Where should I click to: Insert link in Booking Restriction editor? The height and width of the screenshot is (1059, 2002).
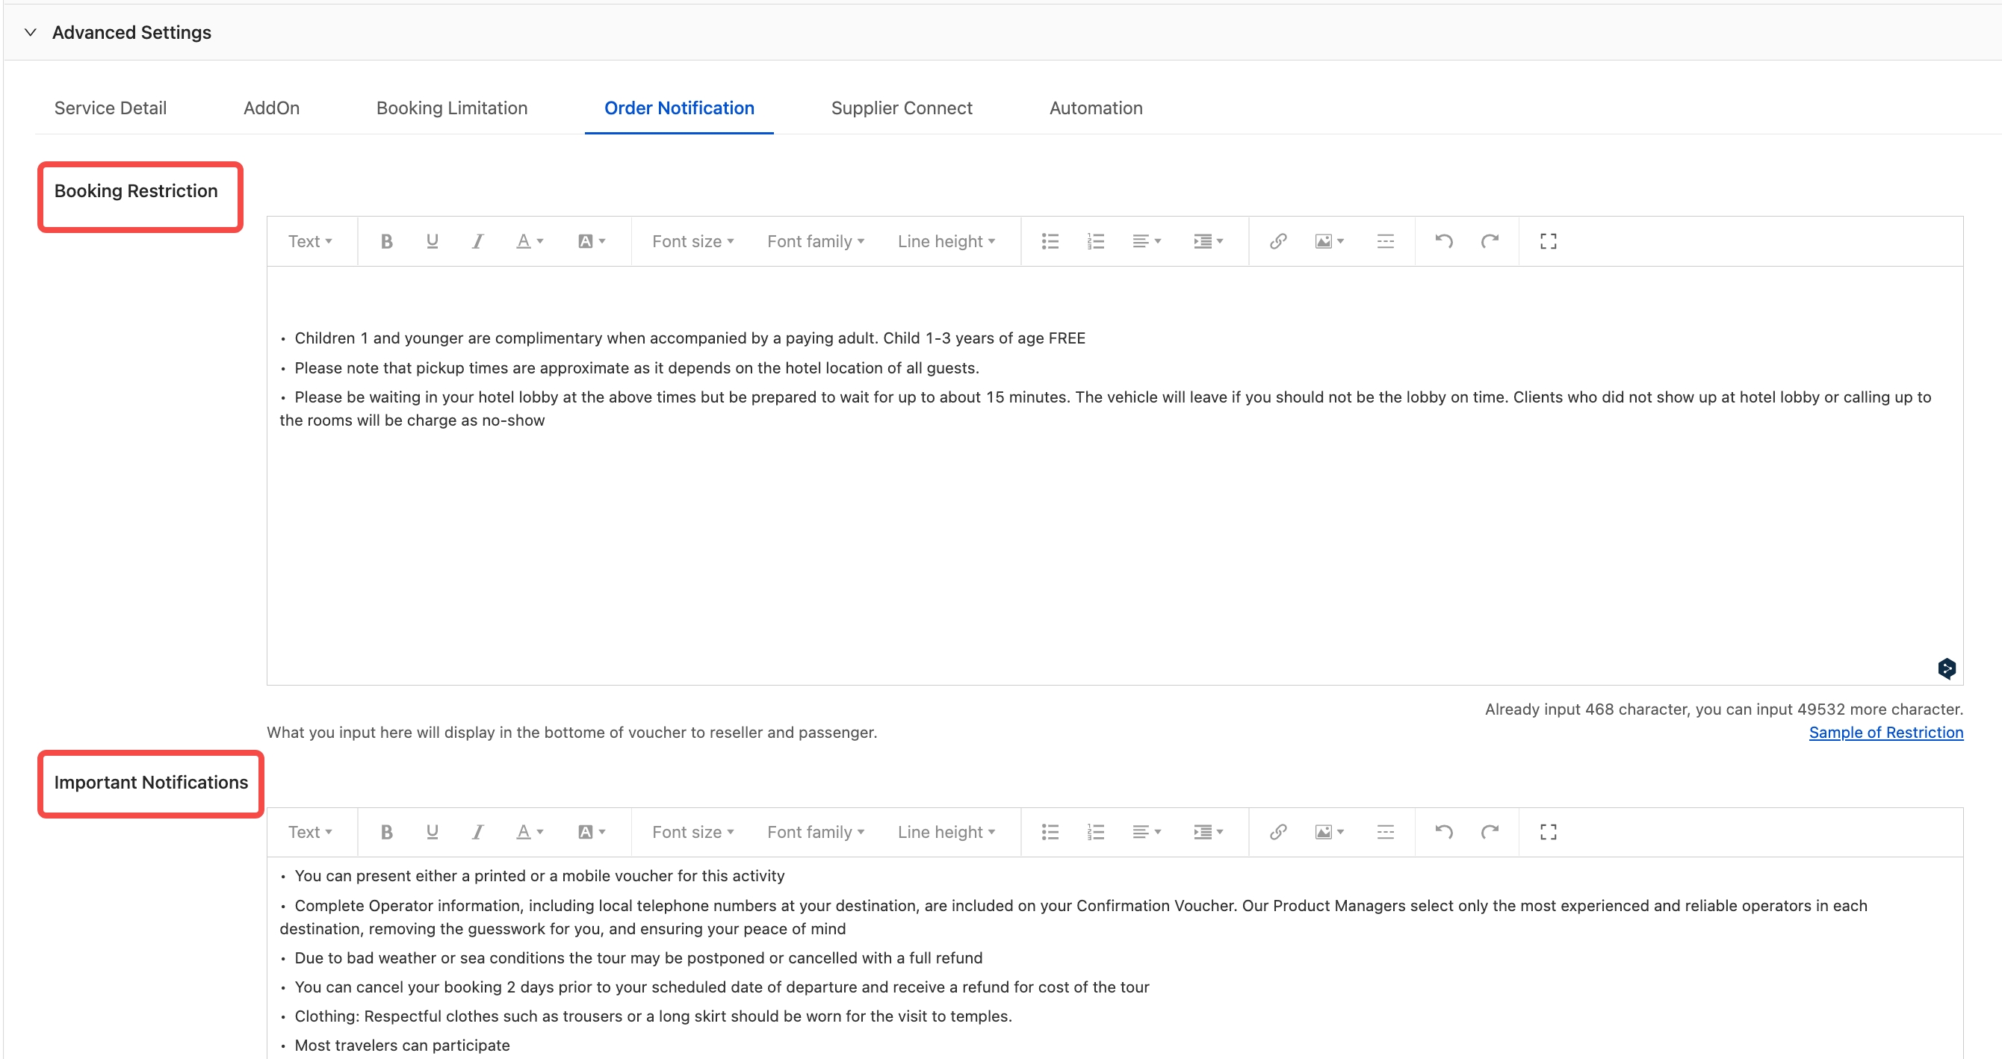pos(1277,242)
